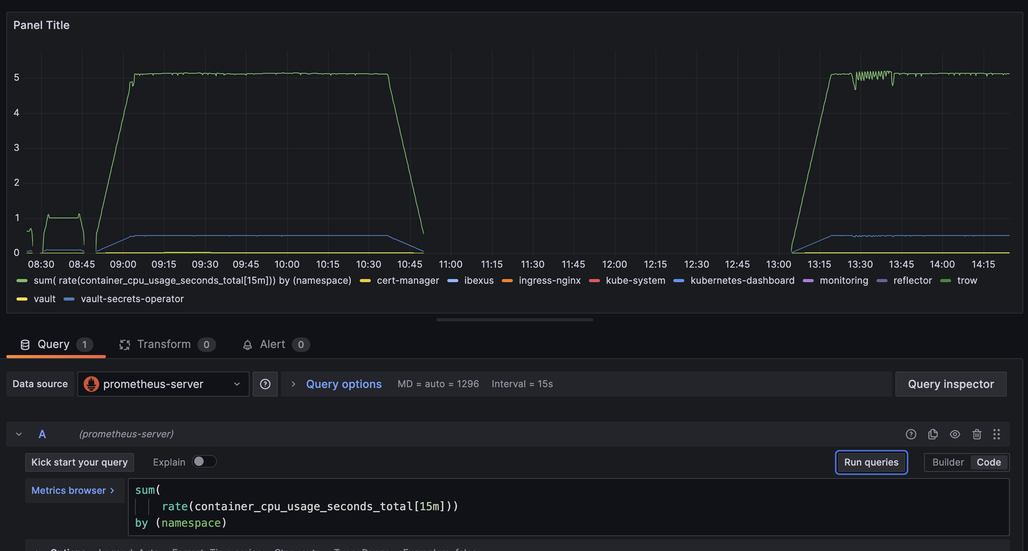Click Kick start your query
Image resolution: width=1028 pixels, height=551 pixels.
(79, 462)
